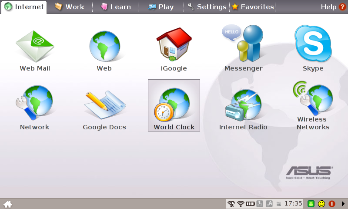Open Internet Radio
Image resolution: width=348 pixels, height=209 pixels.
tap(243, 109)
